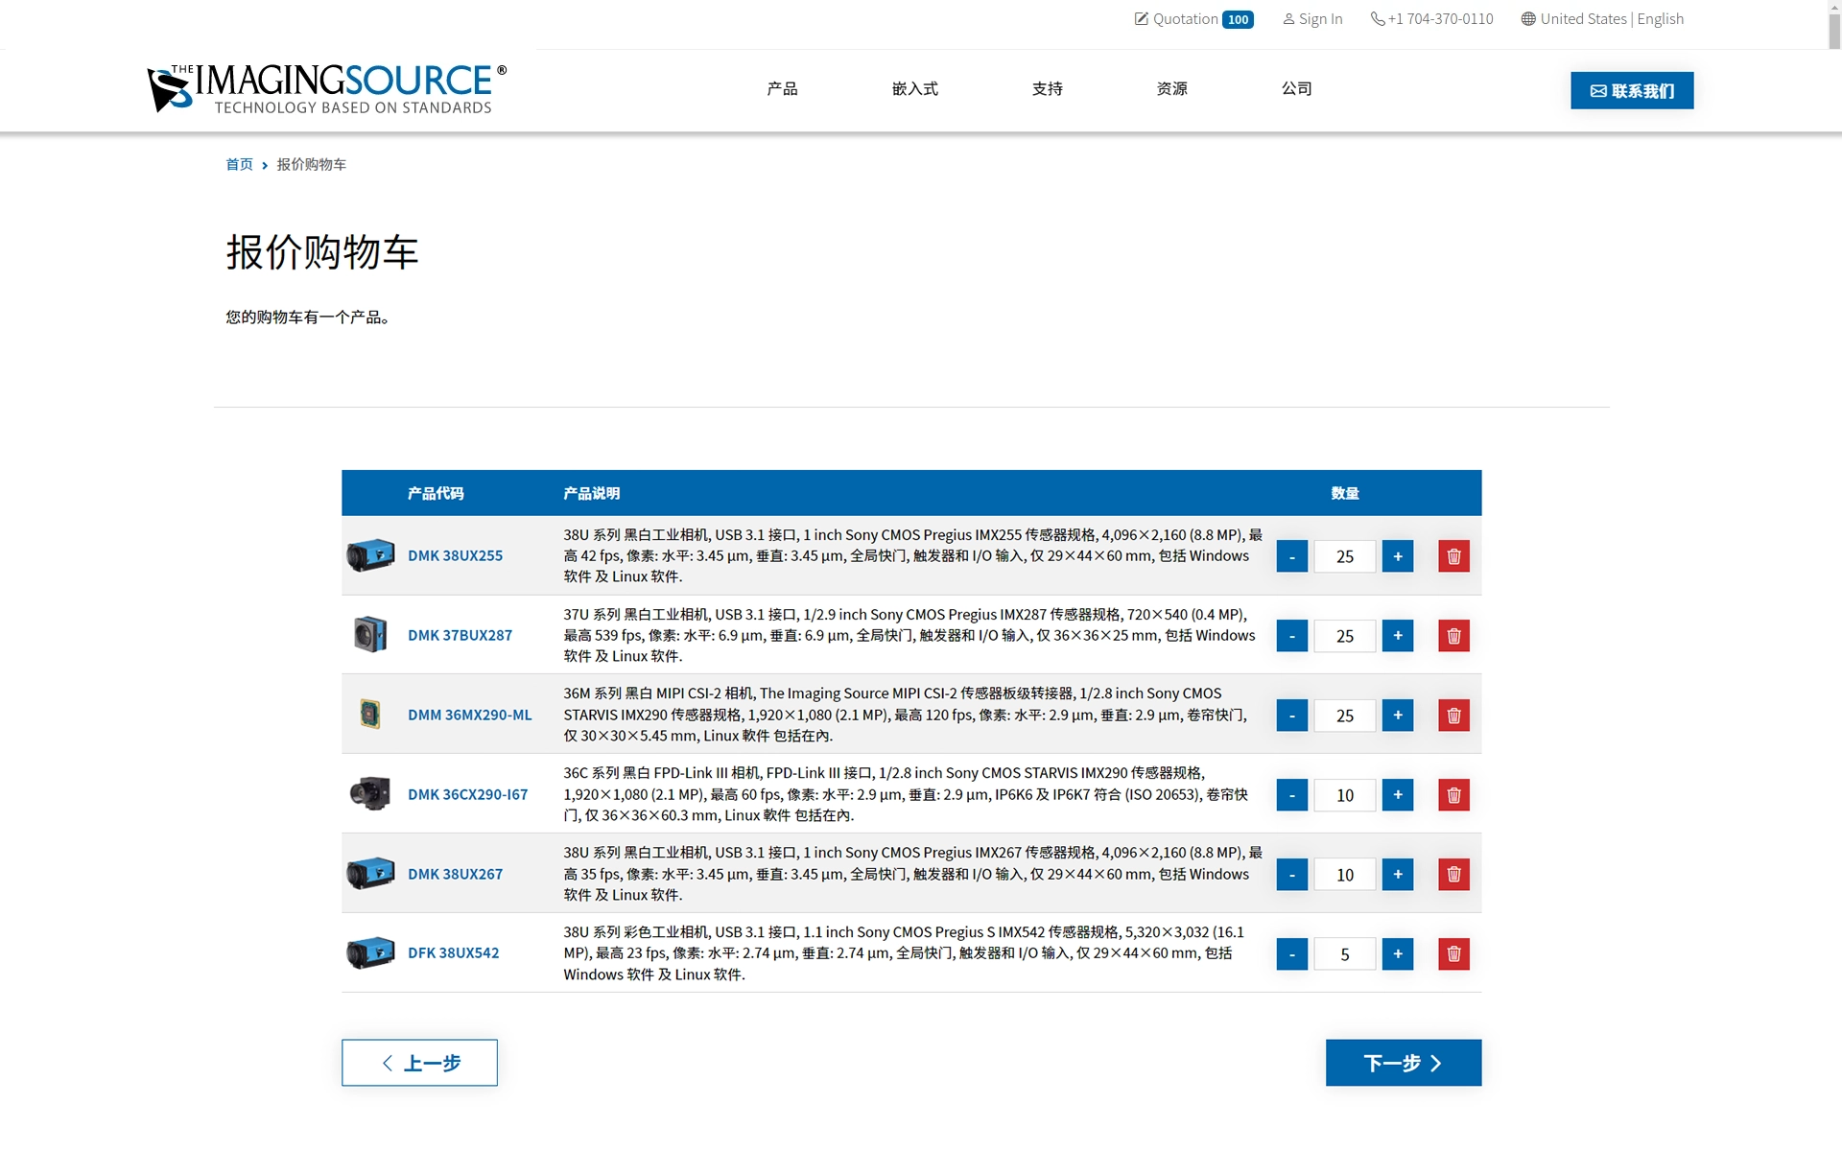
Task: Open the 支持 navigation menu
Action: 1047,87
